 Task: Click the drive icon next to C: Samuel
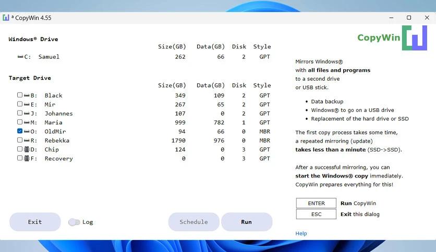point(20,57)
